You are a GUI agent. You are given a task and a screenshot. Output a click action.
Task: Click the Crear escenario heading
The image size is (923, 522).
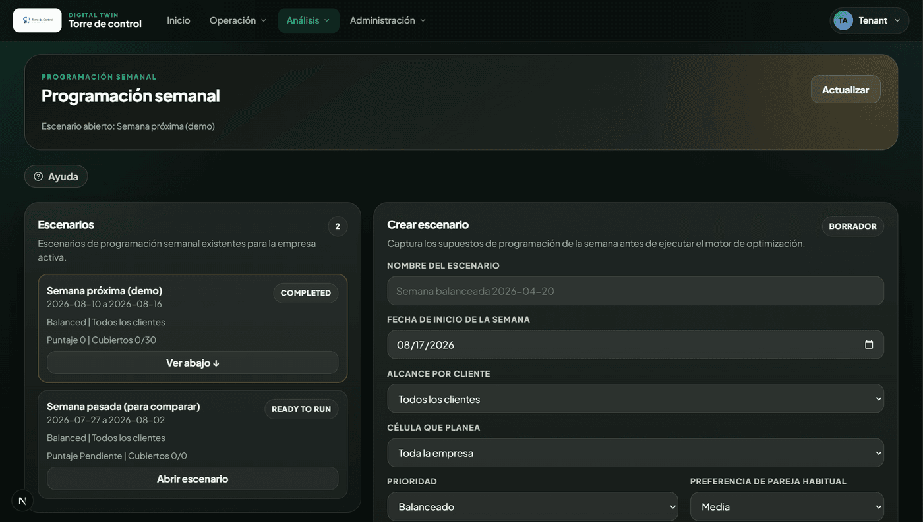(428, 224)
